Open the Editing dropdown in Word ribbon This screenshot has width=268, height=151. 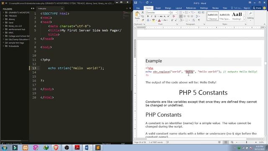250,16
